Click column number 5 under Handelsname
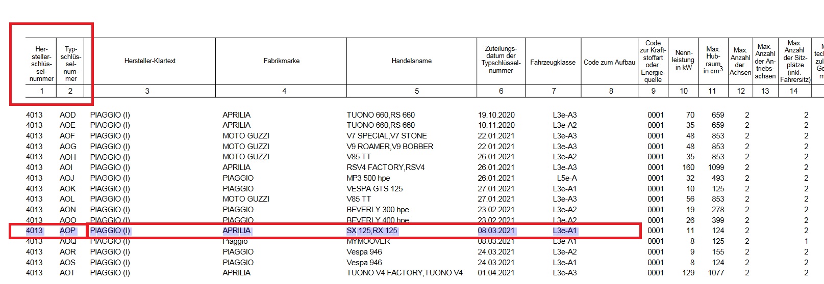Viewport: 824px width, 284px height. [x=417, y=91]
